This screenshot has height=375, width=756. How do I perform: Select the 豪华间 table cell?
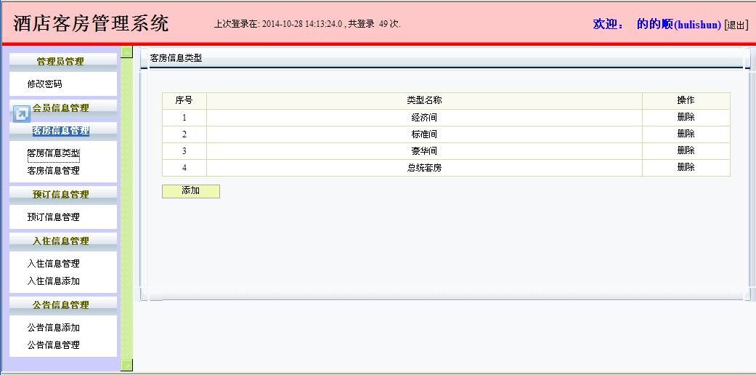click(x=424, y=152)
